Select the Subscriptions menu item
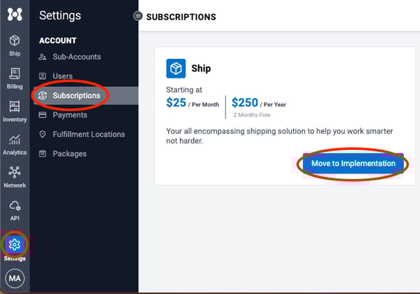Screen dimensions: 420x294 pos(76,95)
